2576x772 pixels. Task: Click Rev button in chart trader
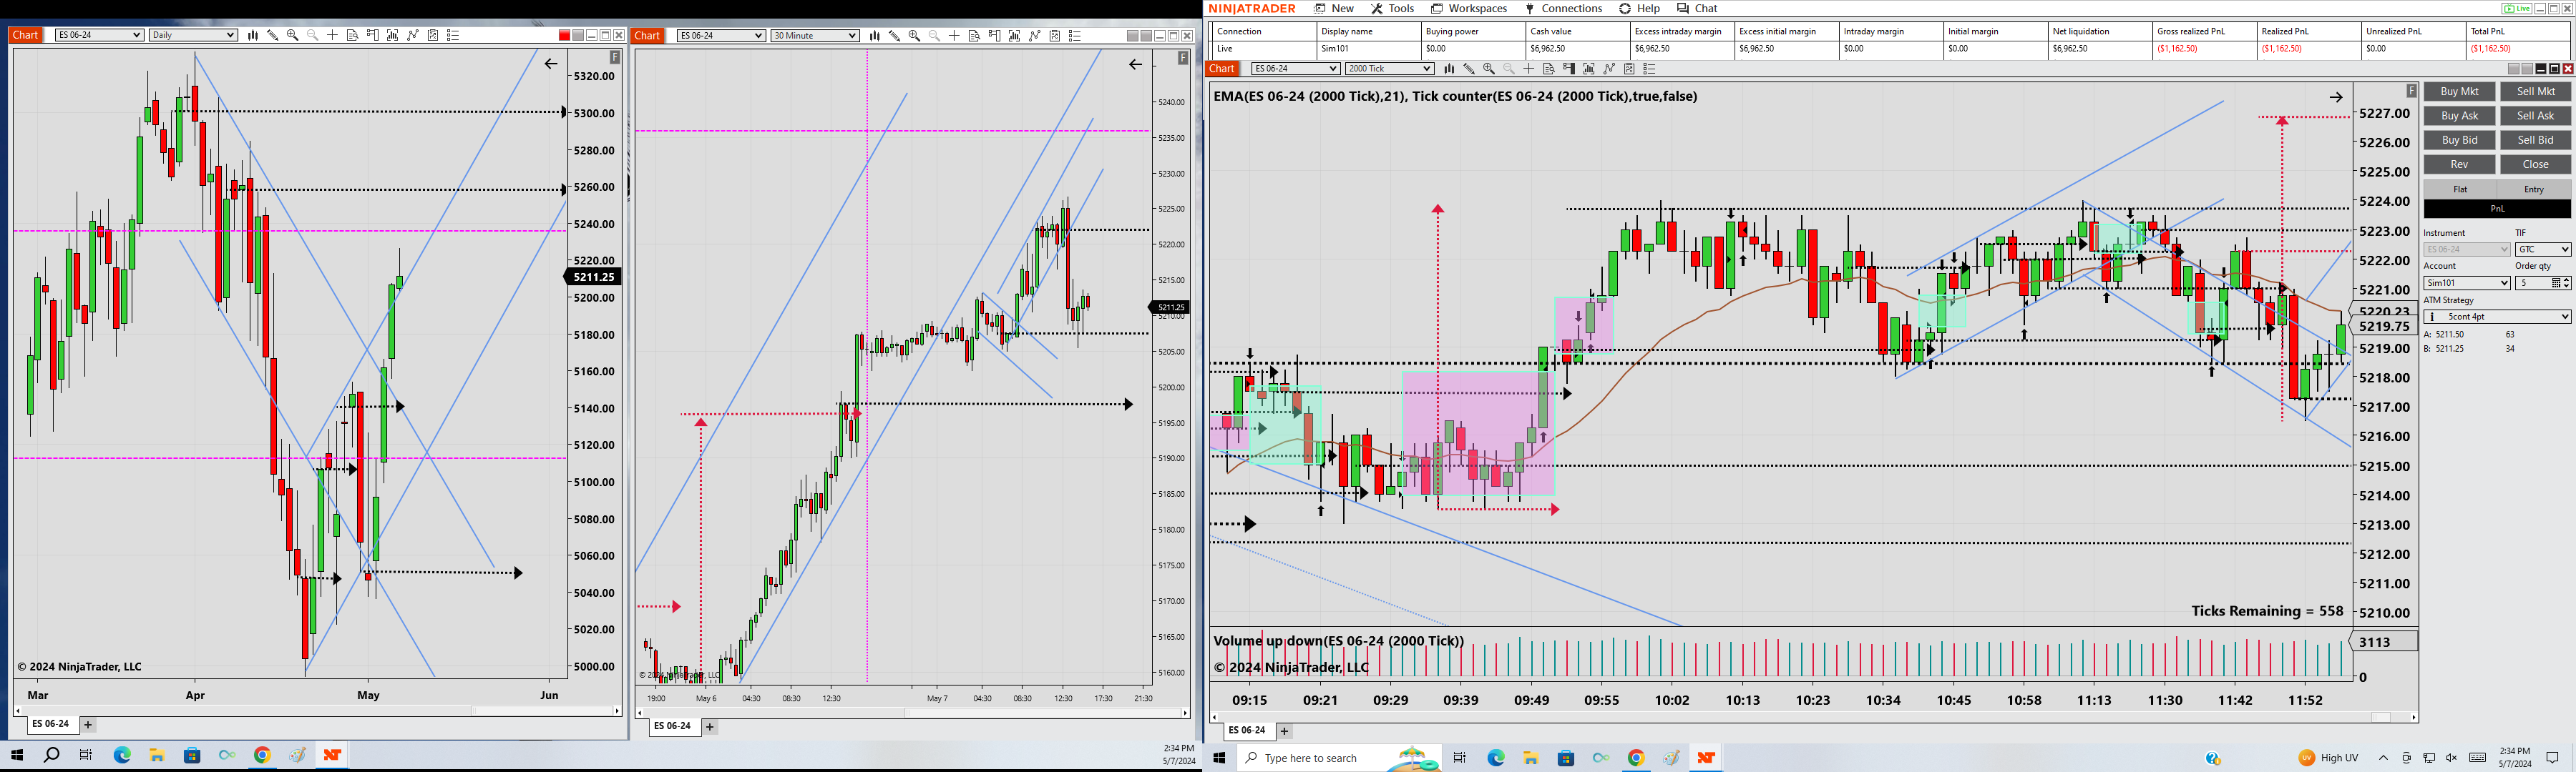point(2459,165)
